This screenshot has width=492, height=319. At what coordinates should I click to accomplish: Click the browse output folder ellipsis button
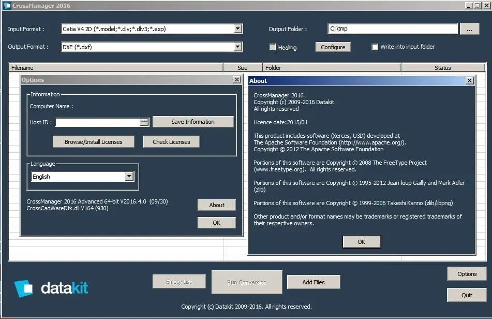469,29
